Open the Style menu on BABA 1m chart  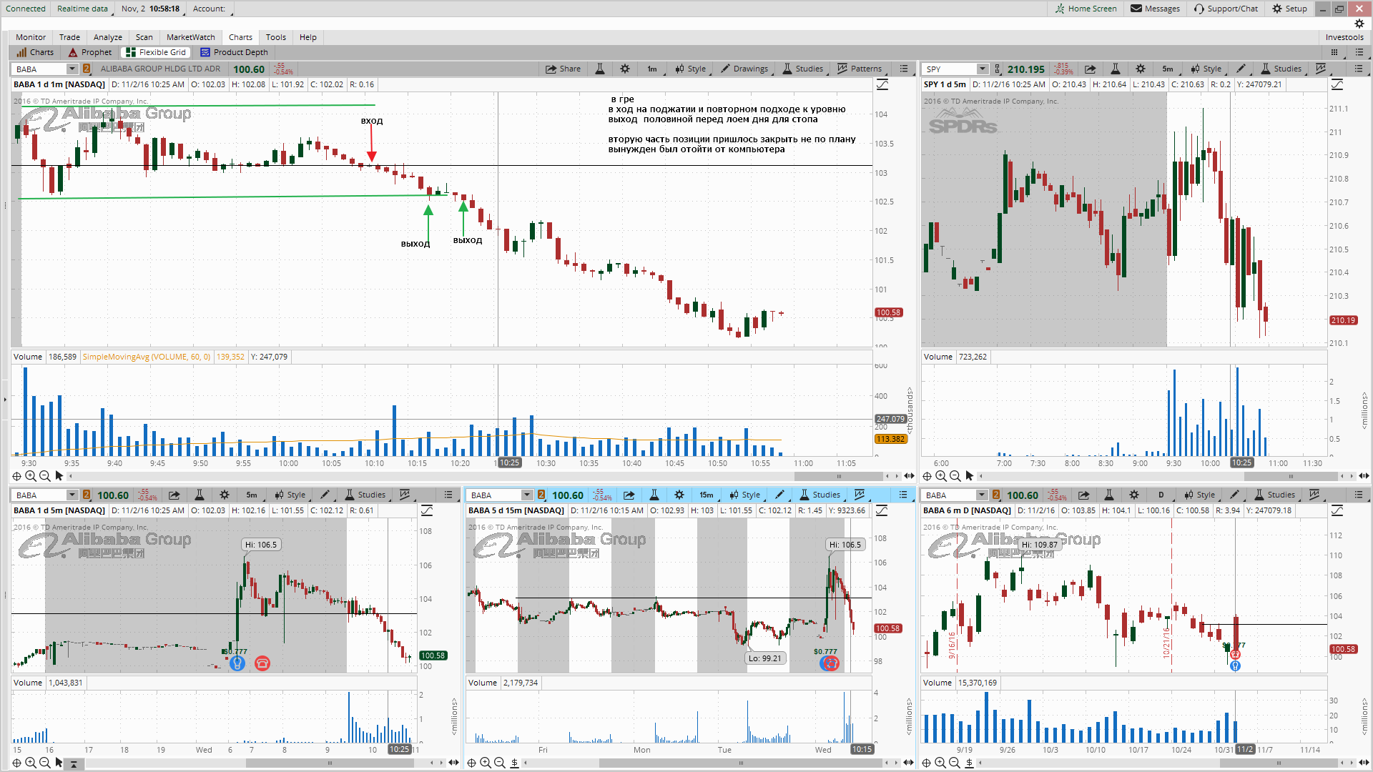point(690,69)
